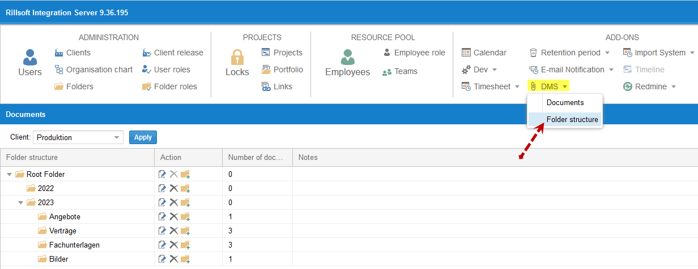Edit the Root Folder entry
698x269 pixels.
coord(163,174)
